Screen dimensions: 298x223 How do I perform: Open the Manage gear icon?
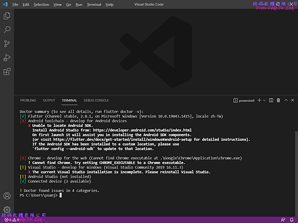point(7,210)
